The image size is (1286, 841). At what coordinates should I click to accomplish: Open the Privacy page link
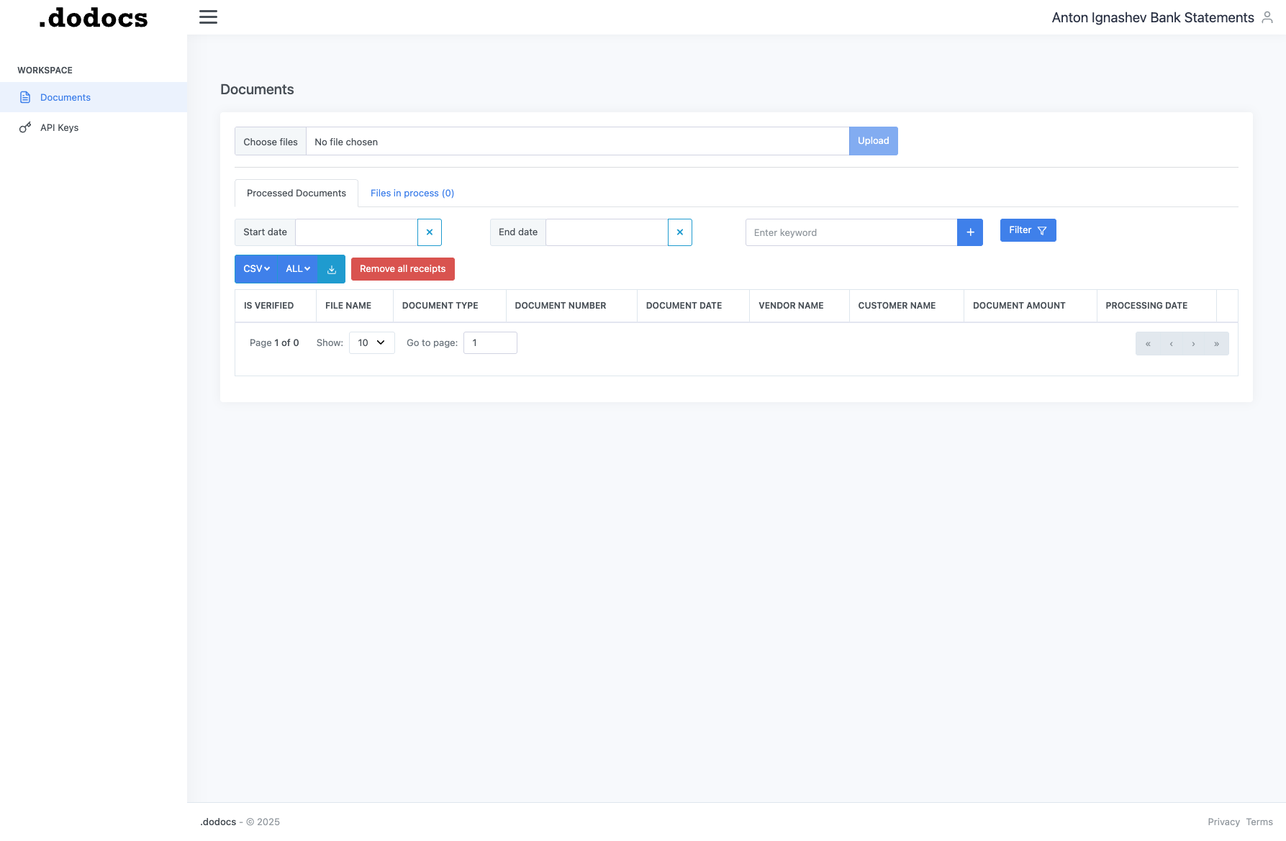tap(1224, 822)
